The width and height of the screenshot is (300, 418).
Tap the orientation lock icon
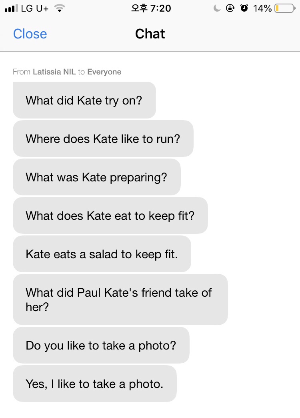[230, 8]
